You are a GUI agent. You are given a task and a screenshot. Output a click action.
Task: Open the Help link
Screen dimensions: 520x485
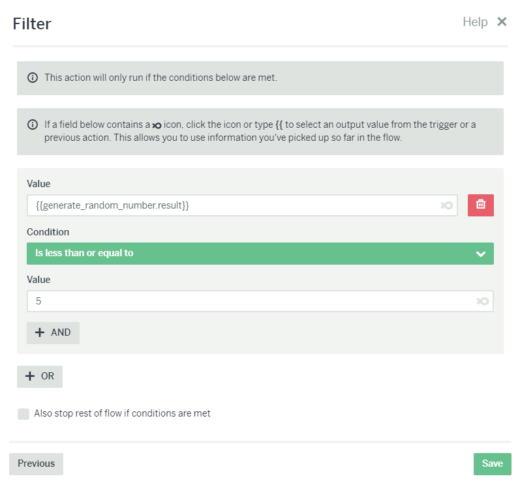tap(475, 22)
